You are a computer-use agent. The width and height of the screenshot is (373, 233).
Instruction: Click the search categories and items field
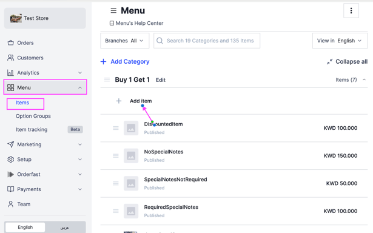pos(207,41)
